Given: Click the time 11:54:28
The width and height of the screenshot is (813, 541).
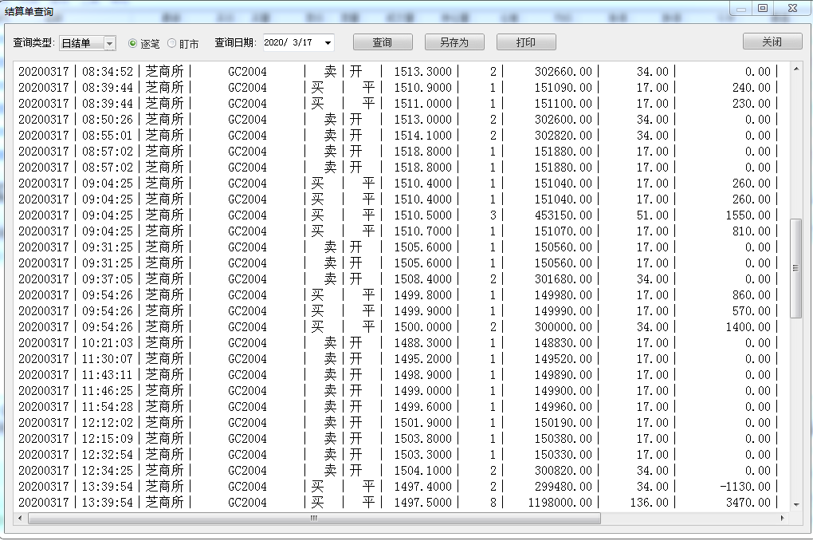Looking at the screenshot, I should click(108, 406).
